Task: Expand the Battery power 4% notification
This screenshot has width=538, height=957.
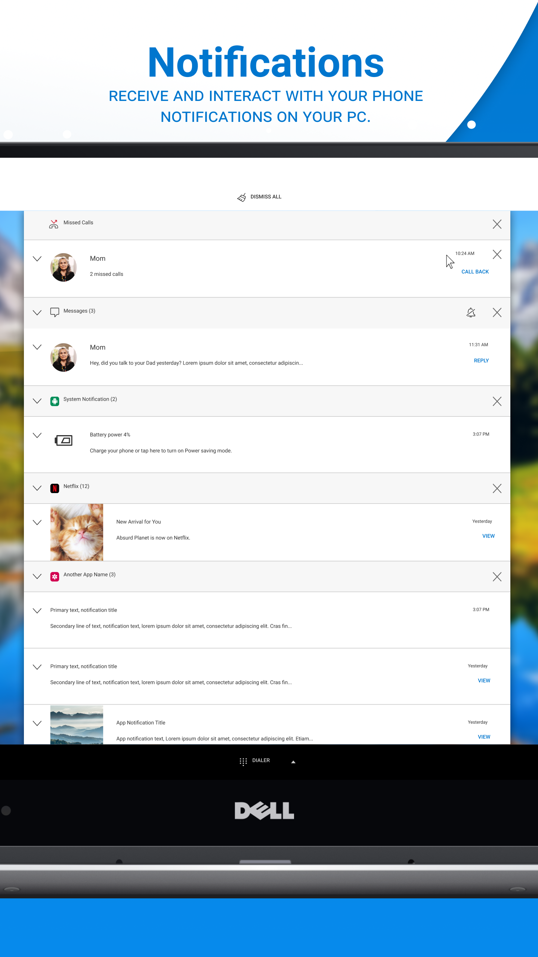Action: tap(37, 435)
